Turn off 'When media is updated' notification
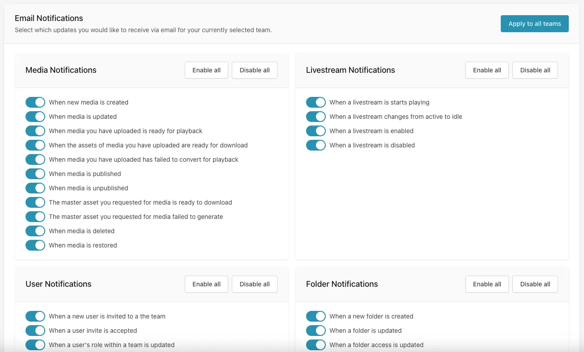The width and height of the screenshot is (584, 352). pos(35,117)
